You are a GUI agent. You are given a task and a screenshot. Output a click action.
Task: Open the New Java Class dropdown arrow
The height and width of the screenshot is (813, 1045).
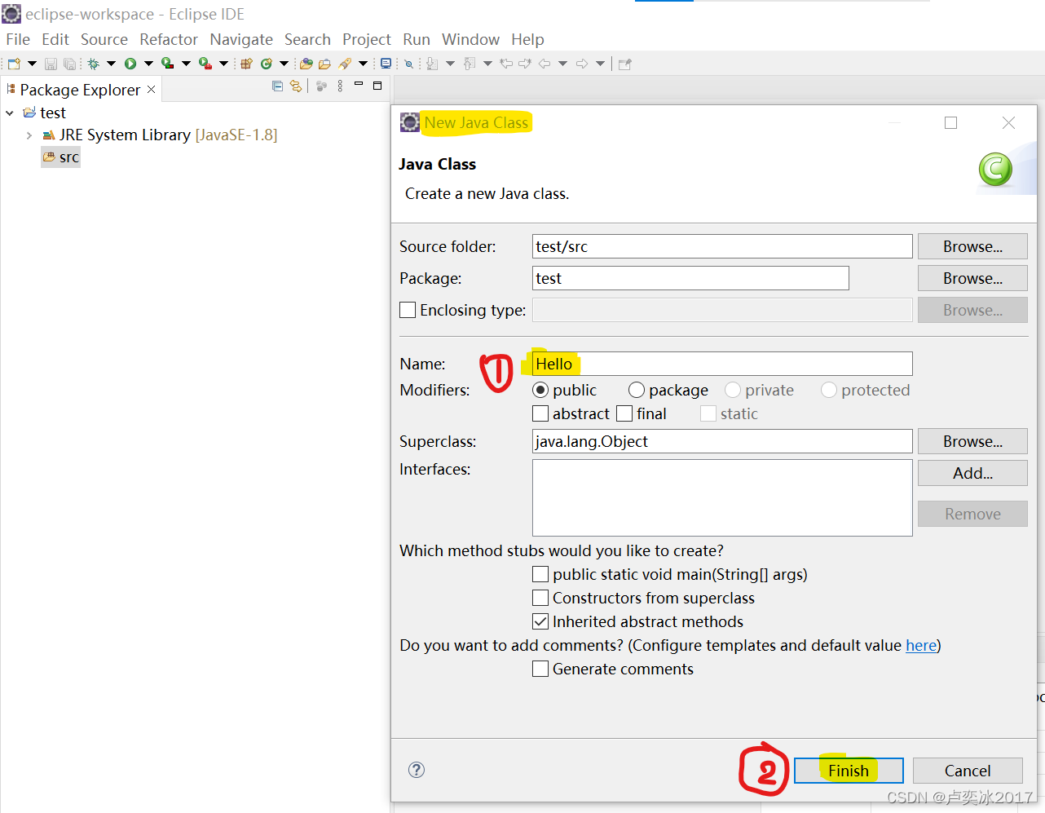tap(284, 64)
